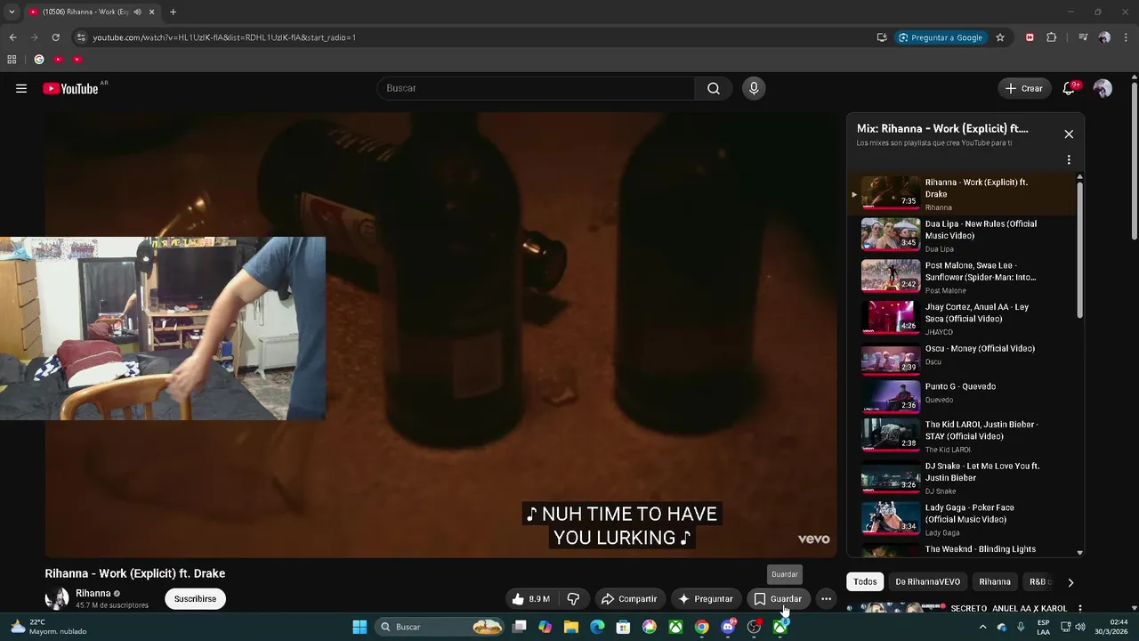The height and width of the screenshot is (641, 1139).
Task: Open the Mix playlist three-dot options
Action: pos(1069,160)
